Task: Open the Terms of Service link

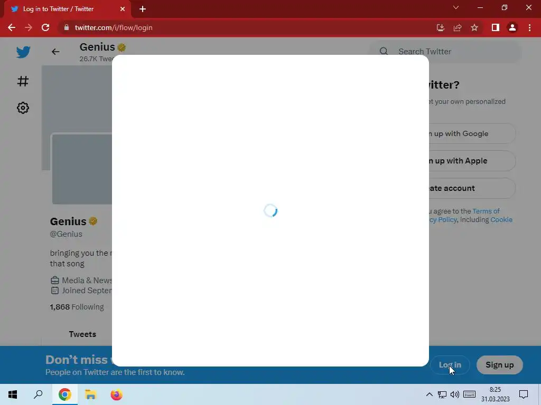Action: (486, 211)
